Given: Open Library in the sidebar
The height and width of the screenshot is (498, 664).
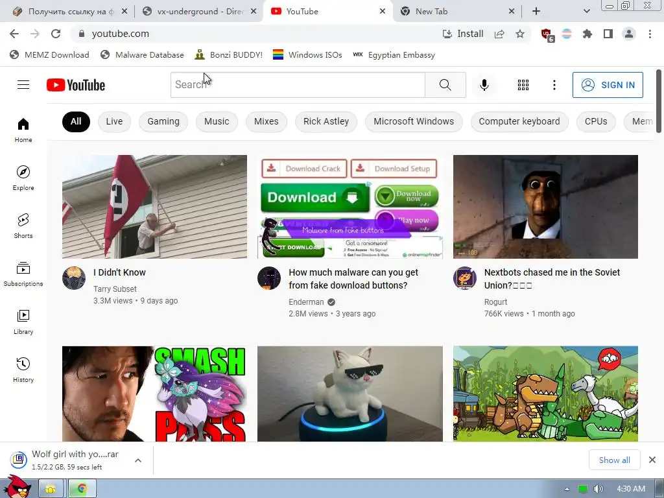Looking at the screenshot, I should (23, 322).
